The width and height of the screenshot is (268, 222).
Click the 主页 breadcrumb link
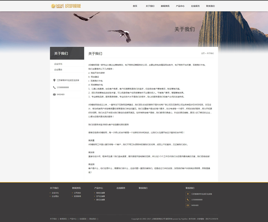point(203,54)
